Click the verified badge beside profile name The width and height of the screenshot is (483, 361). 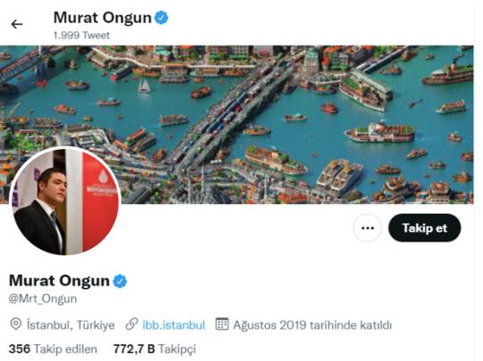(x=120, y=281)
